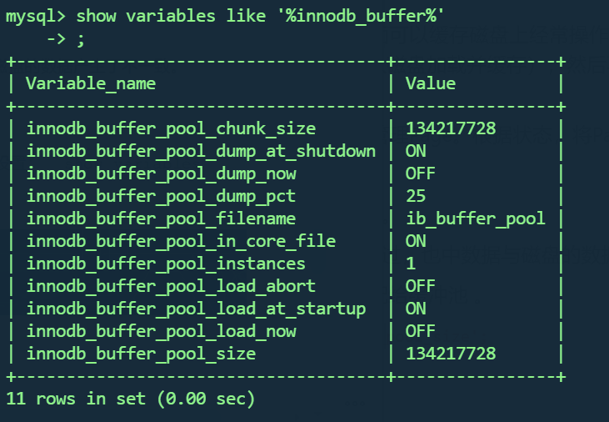Click the '11 rows in set' result line

coord(130,399)
